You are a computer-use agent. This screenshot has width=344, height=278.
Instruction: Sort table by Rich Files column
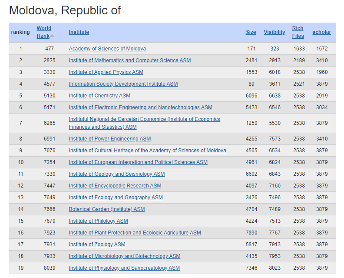click(x=298, y=32)
